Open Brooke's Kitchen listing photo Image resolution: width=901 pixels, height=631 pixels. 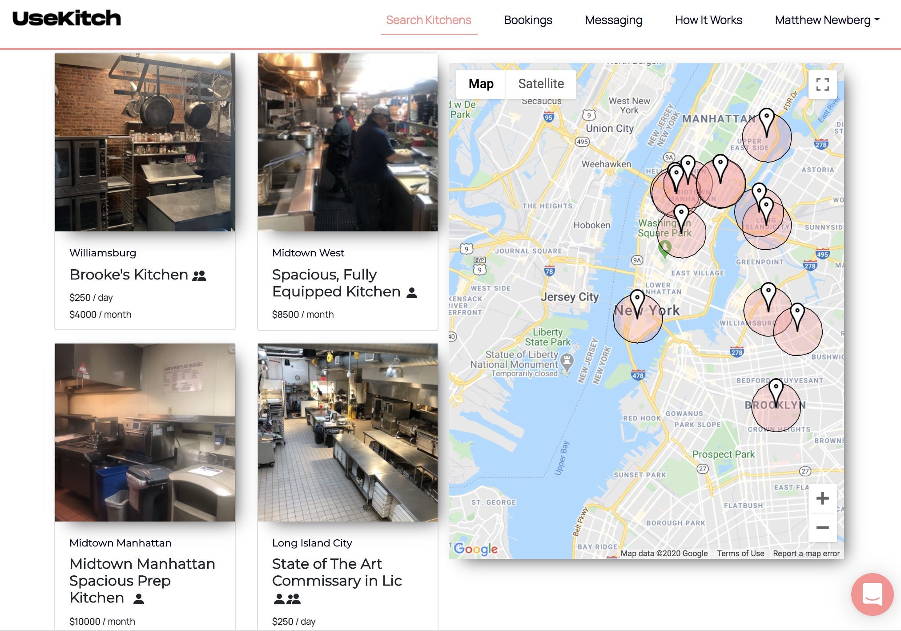(x=145, y=142)
